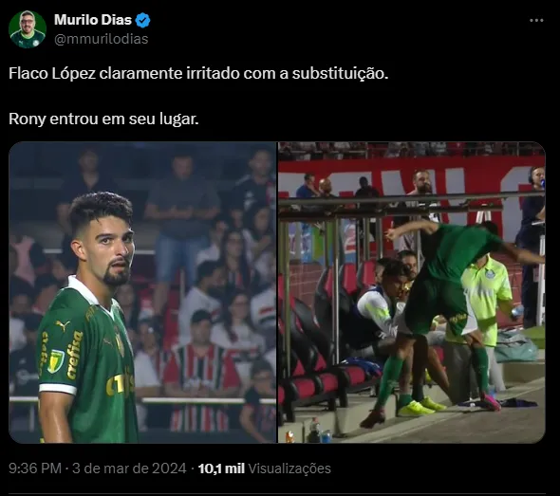Open the @mmurilodias handle link
The height and width of the screenshot is (496, 560).
[101, 39]
